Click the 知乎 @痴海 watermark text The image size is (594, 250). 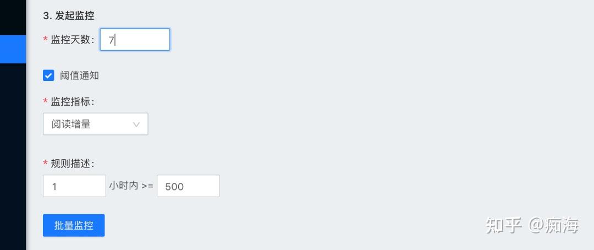(532, 225)
